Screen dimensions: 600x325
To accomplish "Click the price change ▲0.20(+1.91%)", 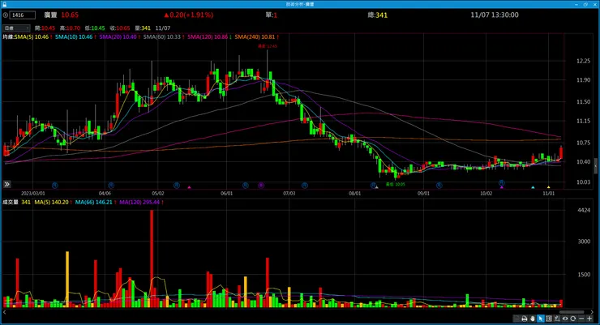I will 189,15.
